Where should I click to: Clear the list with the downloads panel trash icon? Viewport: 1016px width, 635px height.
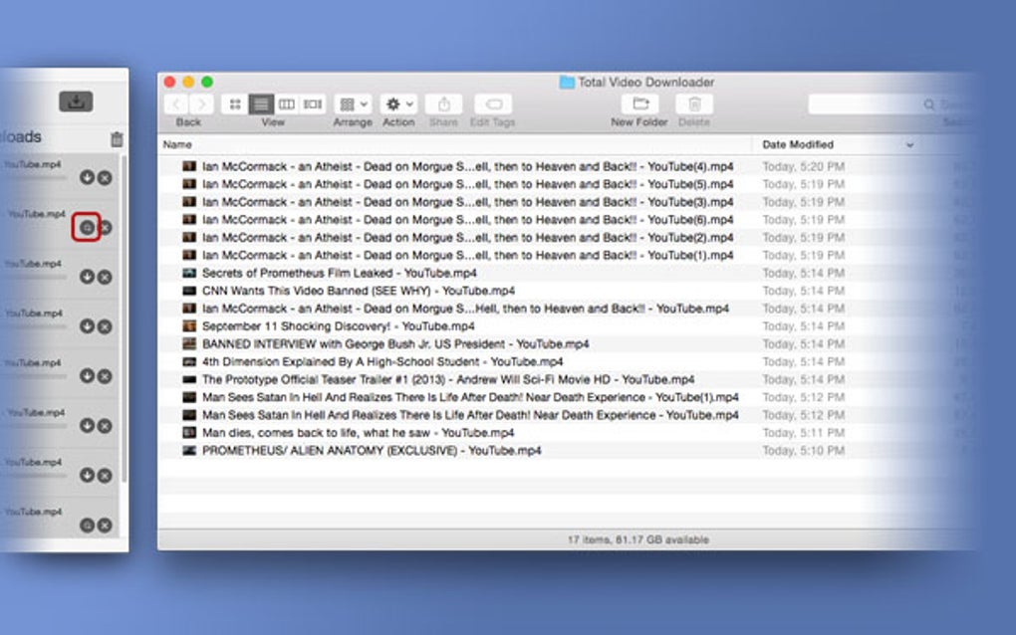pos(117,138)
